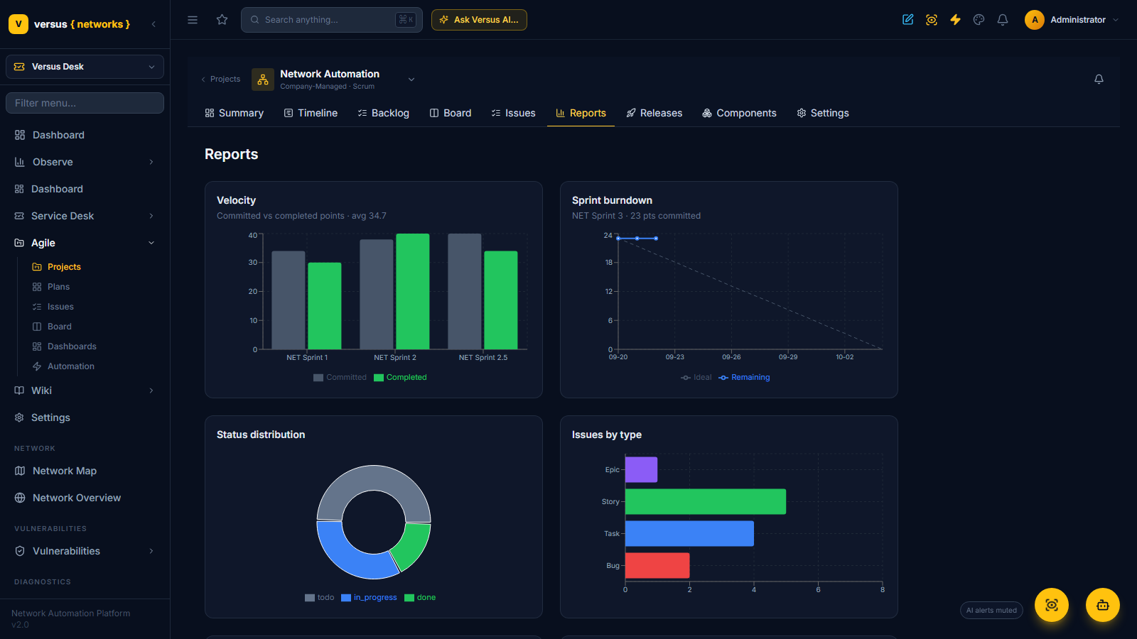Click the green Story bar in chart
Image resolution: width=1137 pixels, height=639 pixels.
pos(706,502)
